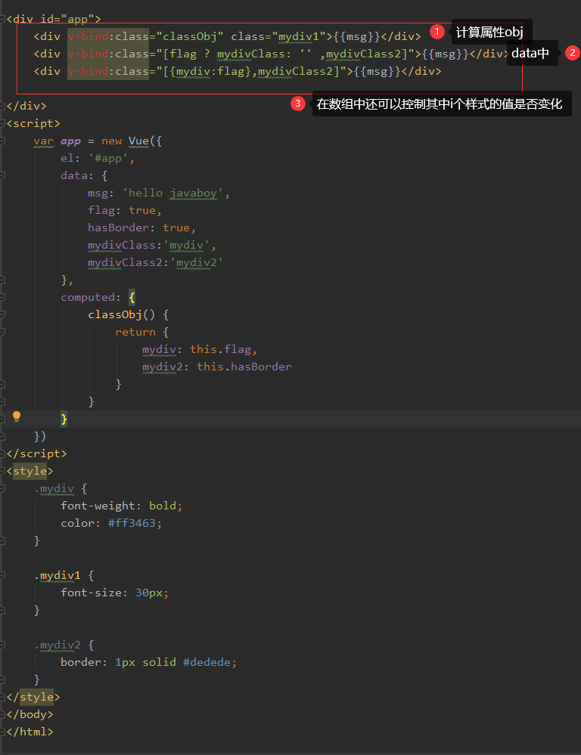Click the </script> closing tag

36,453
